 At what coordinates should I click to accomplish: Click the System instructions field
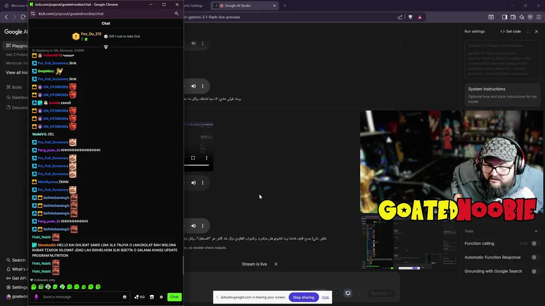tap(502, 95)
